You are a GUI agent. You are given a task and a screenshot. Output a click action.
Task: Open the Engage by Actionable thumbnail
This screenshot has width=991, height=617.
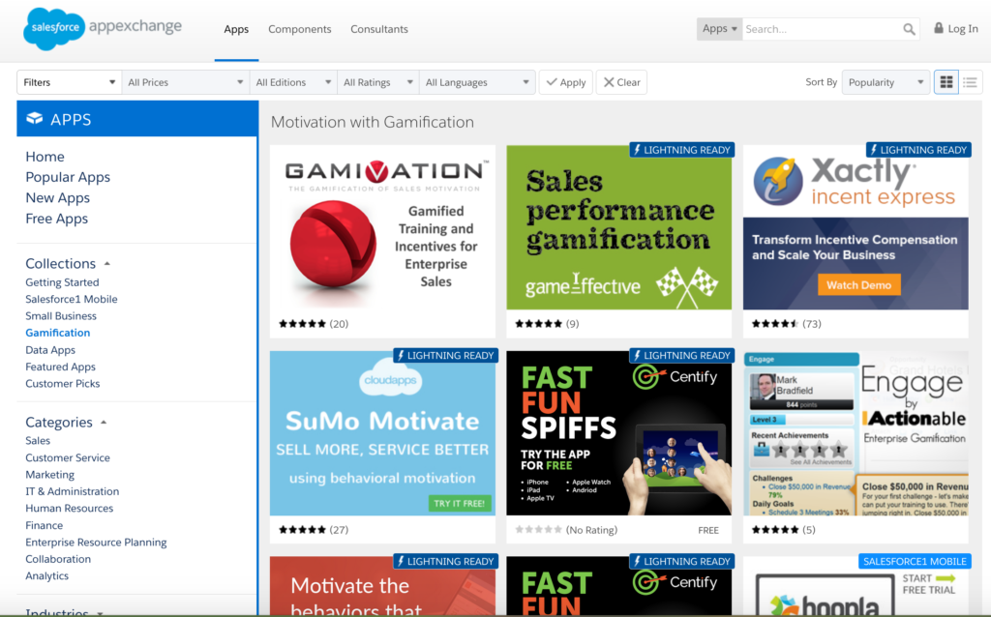[x=856, y=433]
